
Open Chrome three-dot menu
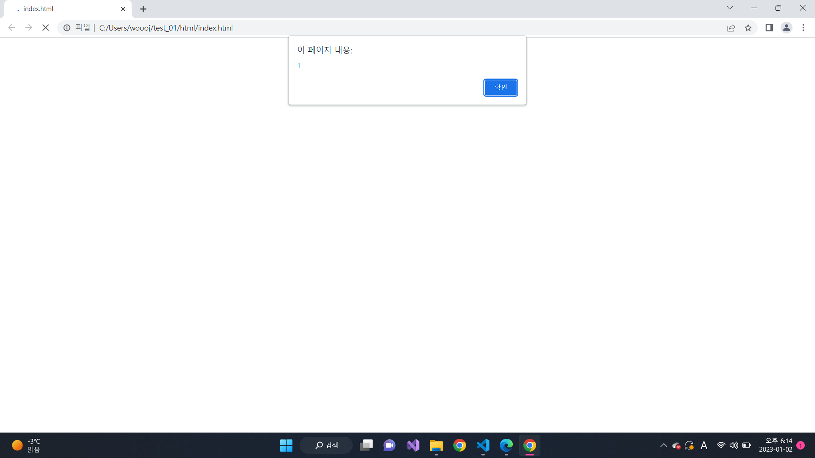click(x=803, y=28)
